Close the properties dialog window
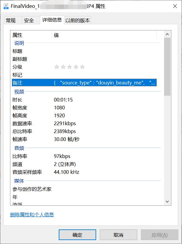Viewport: 182px width, 244px height. point(175,6)
